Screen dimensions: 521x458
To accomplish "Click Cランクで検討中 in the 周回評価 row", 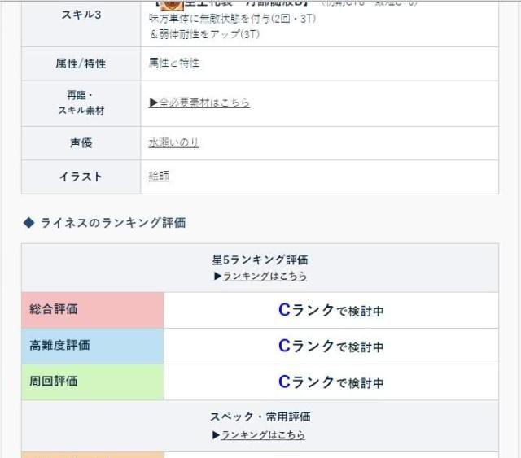I will click(x=331, y=382).
